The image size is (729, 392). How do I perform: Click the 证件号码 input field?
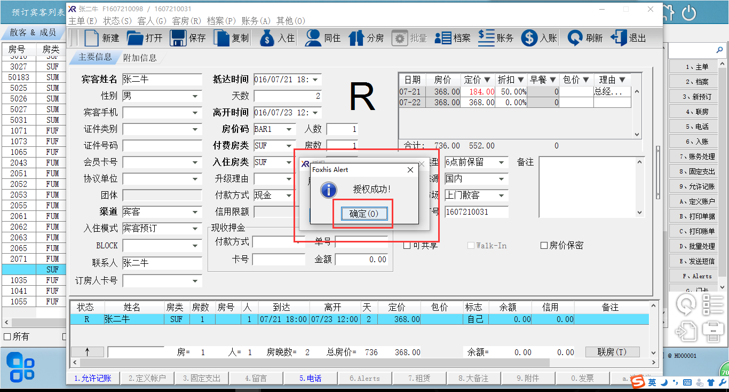(x=162, y=146)
